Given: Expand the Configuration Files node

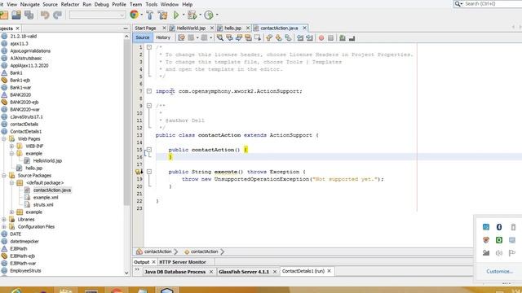Looking at the screenshot, I should (4, 226).
